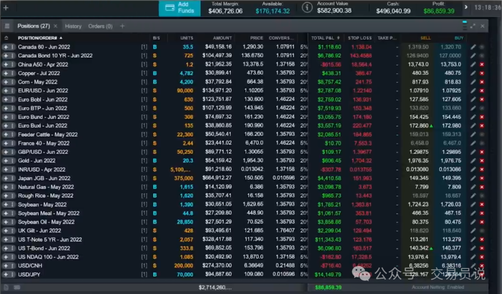Sort by Position/Order# column header

[x=37, y=38]
